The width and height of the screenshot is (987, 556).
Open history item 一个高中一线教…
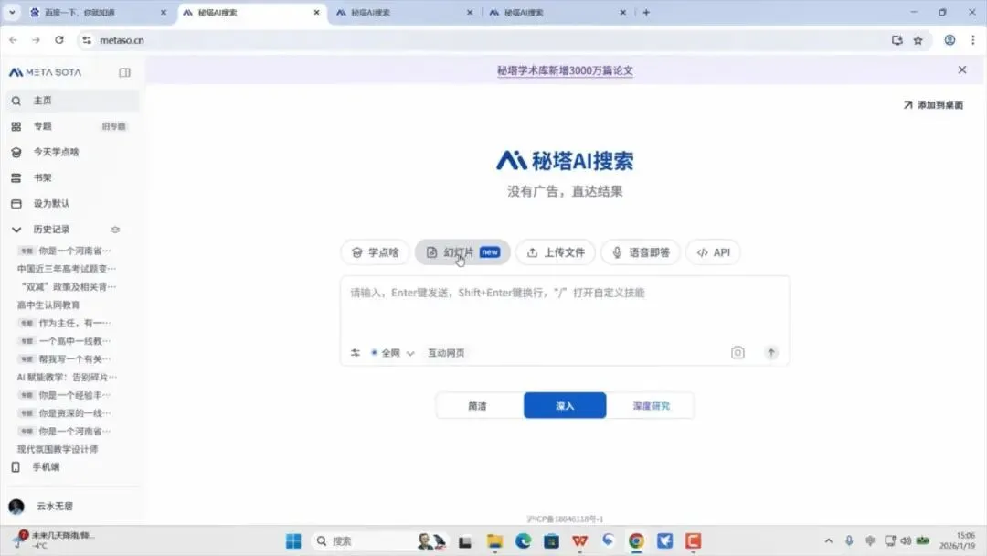pos(66,341)
